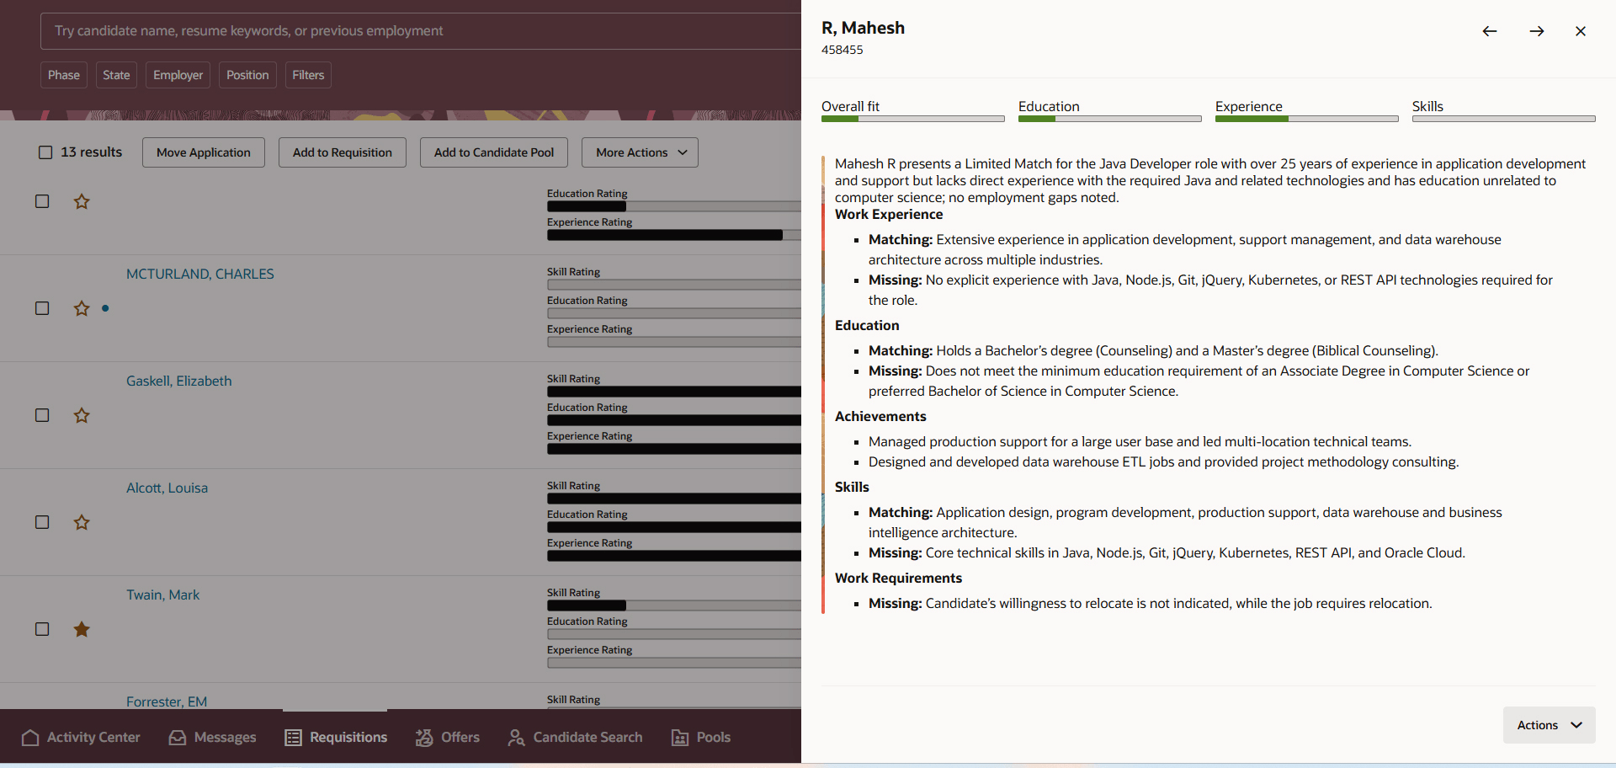Check the Twain, Mark checkbox
1616x768 pixels.
(42, 629)
